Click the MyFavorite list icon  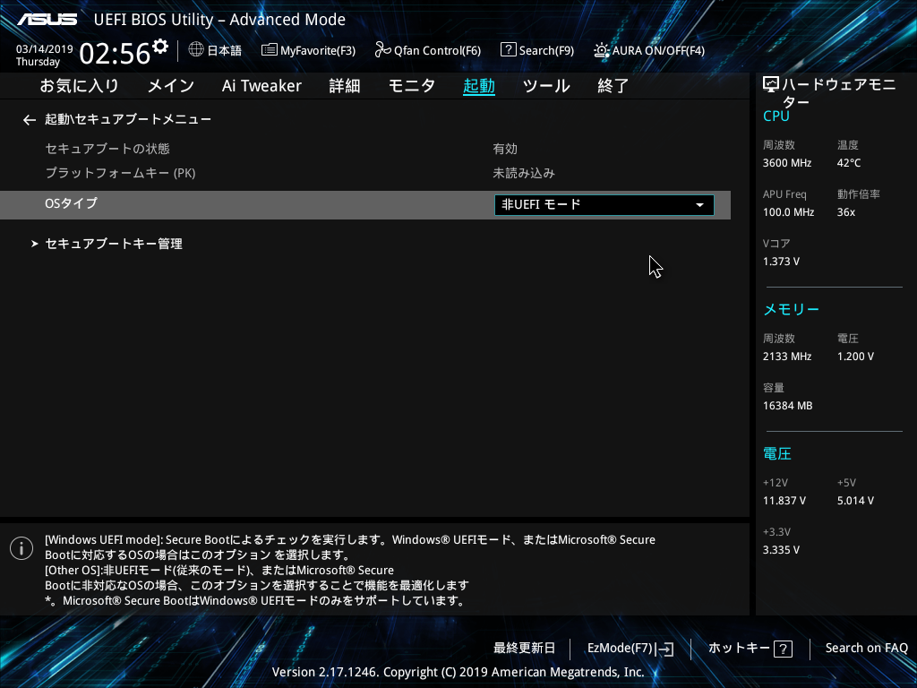[x=269, y=50]
